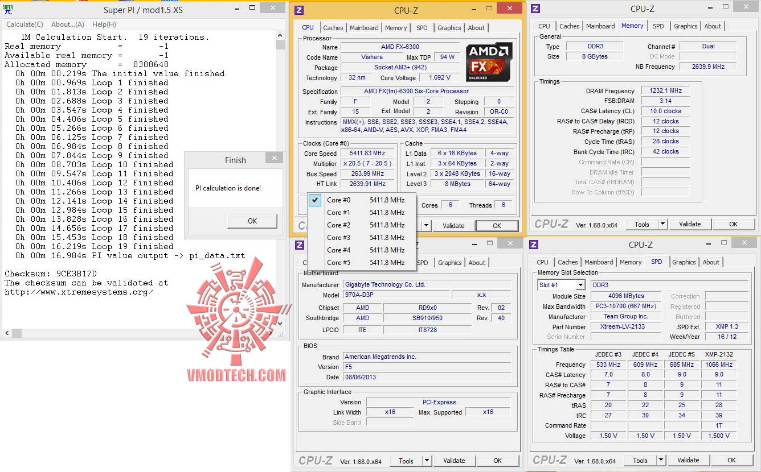The height and width of the screenshot is (472, 761).
Task: Switch to Caches tab in the CPU-Z CPU window
Action: (333, 28)
